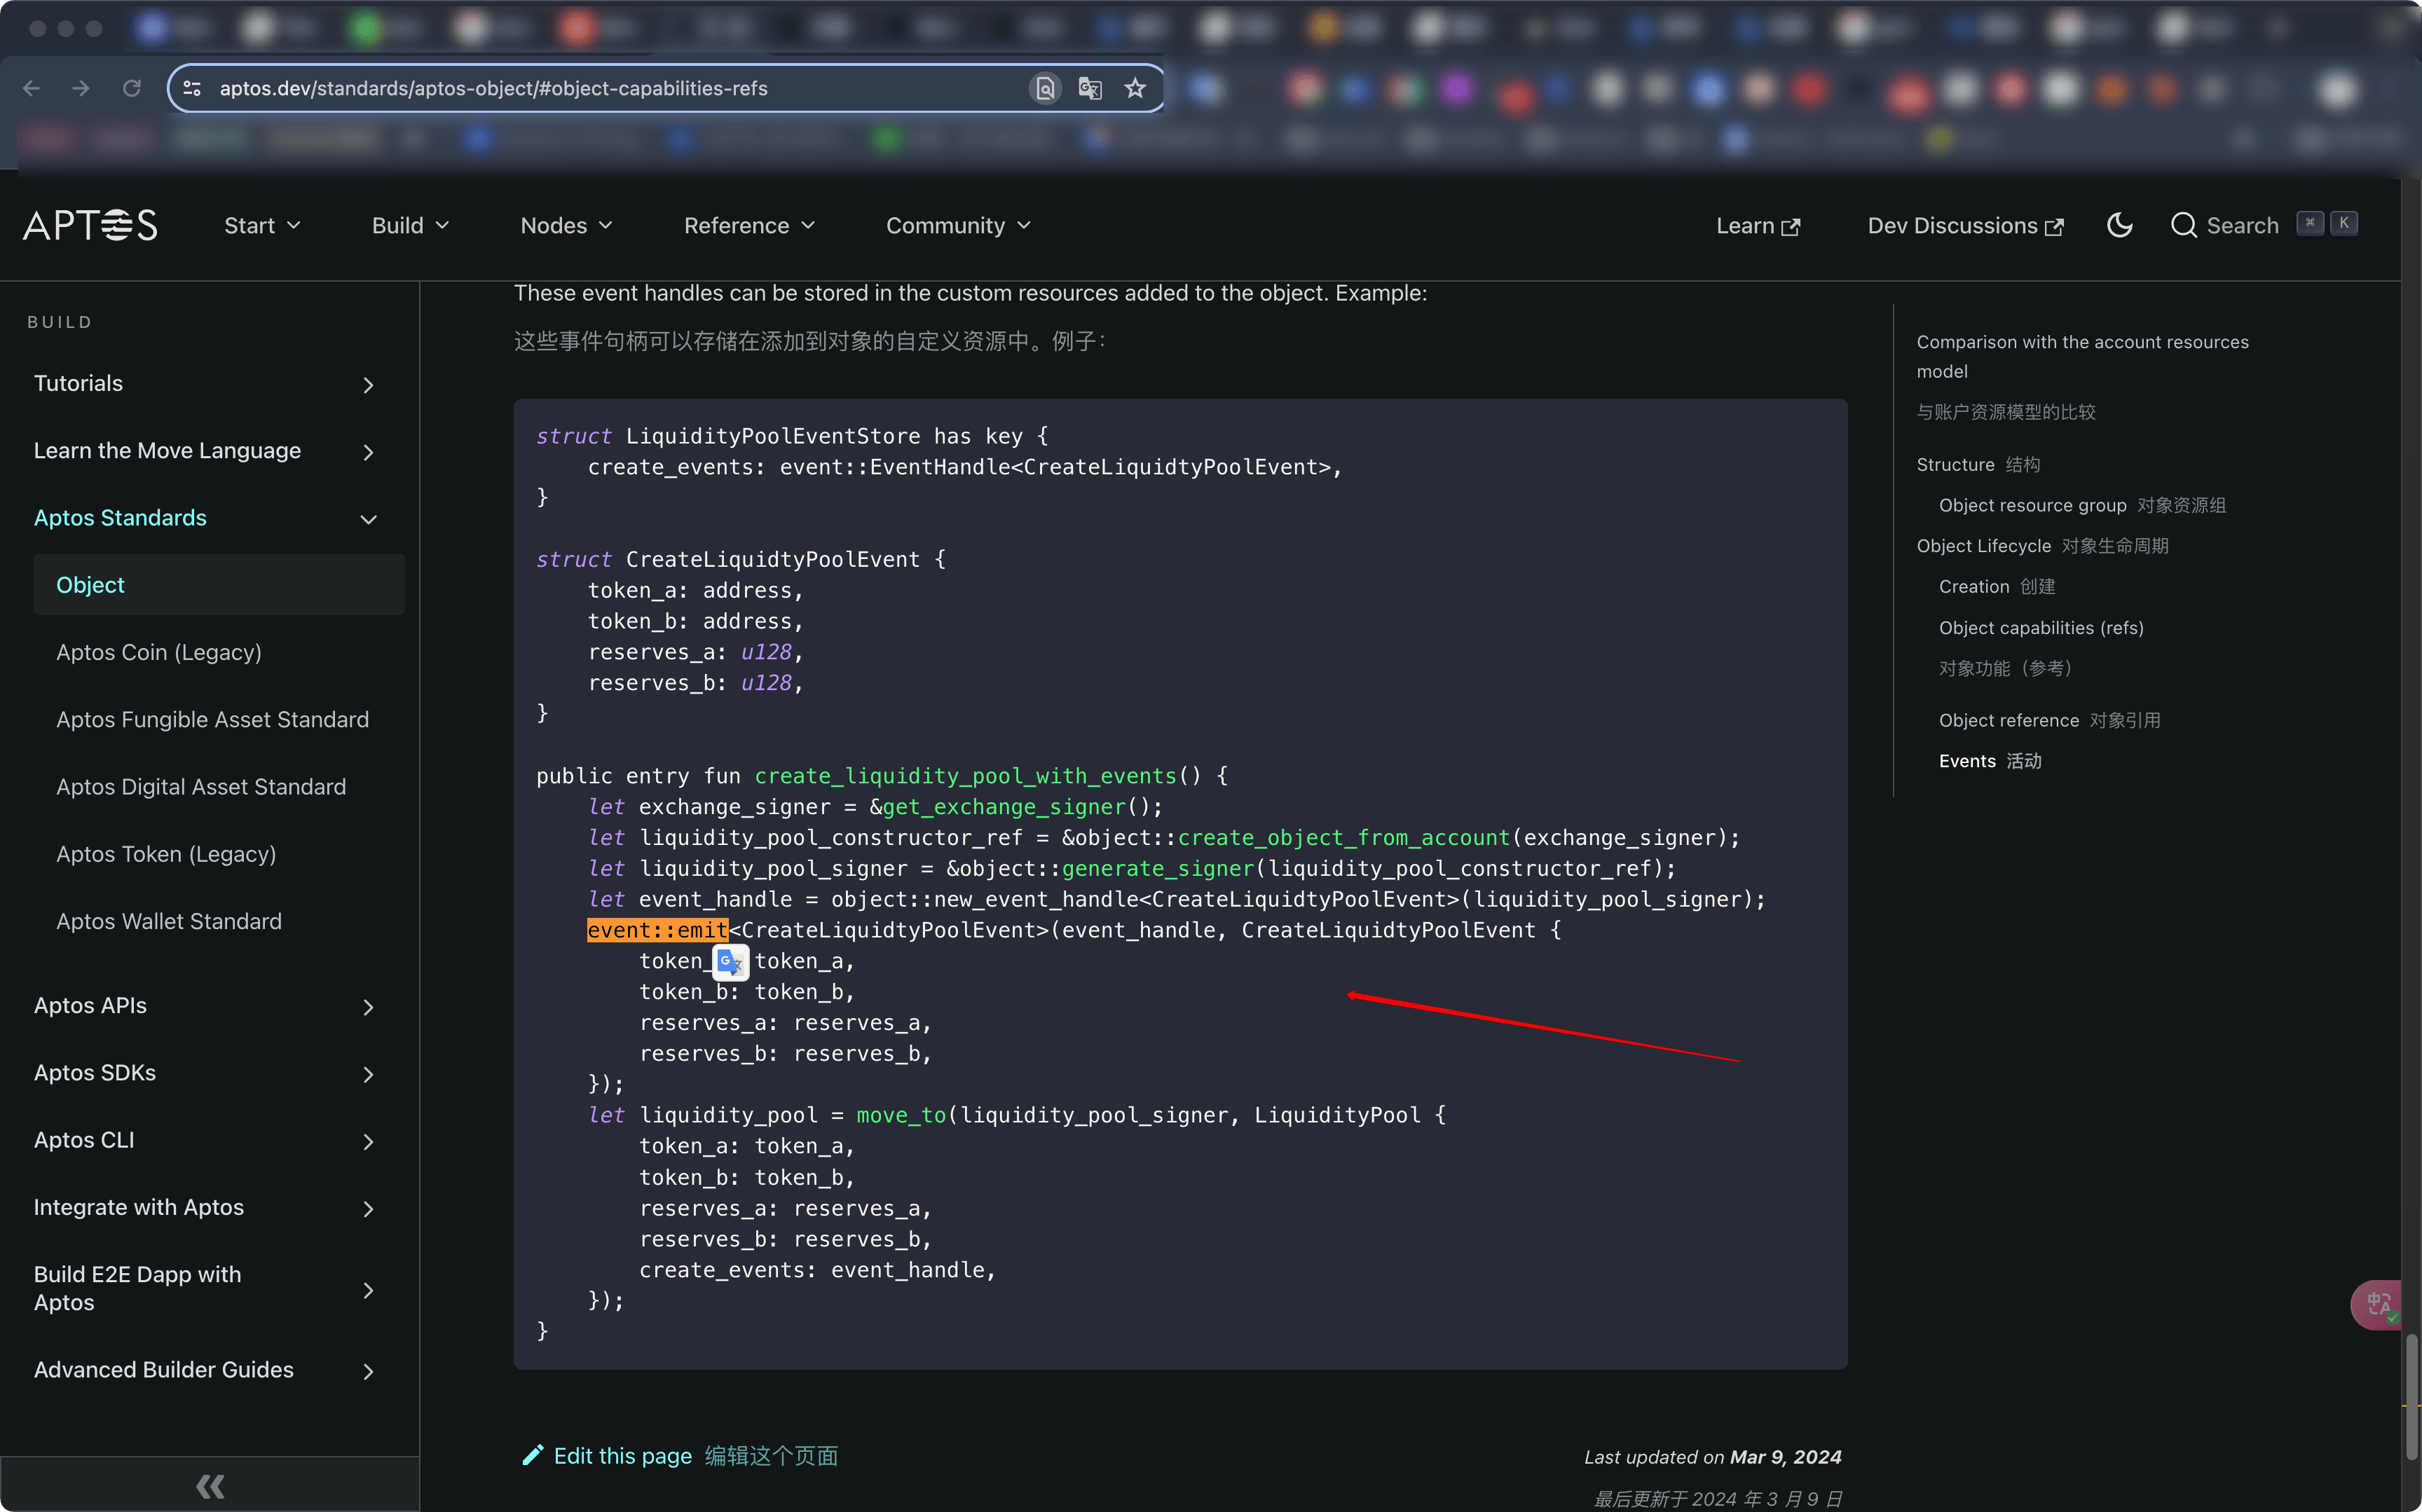Click the translate popup icon in code block
Image resolution: width=2422 pixels, height=1512 pixels.
pyautogui.click(x=730, y=962)
